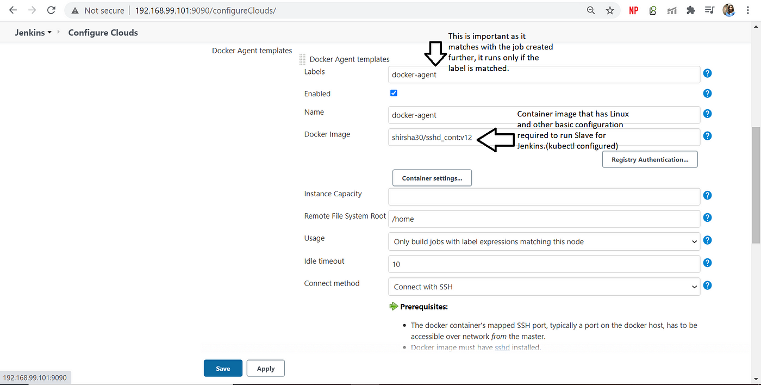
Task: Click the Jenkins breadcrumb link
Action: pos(30,33)
